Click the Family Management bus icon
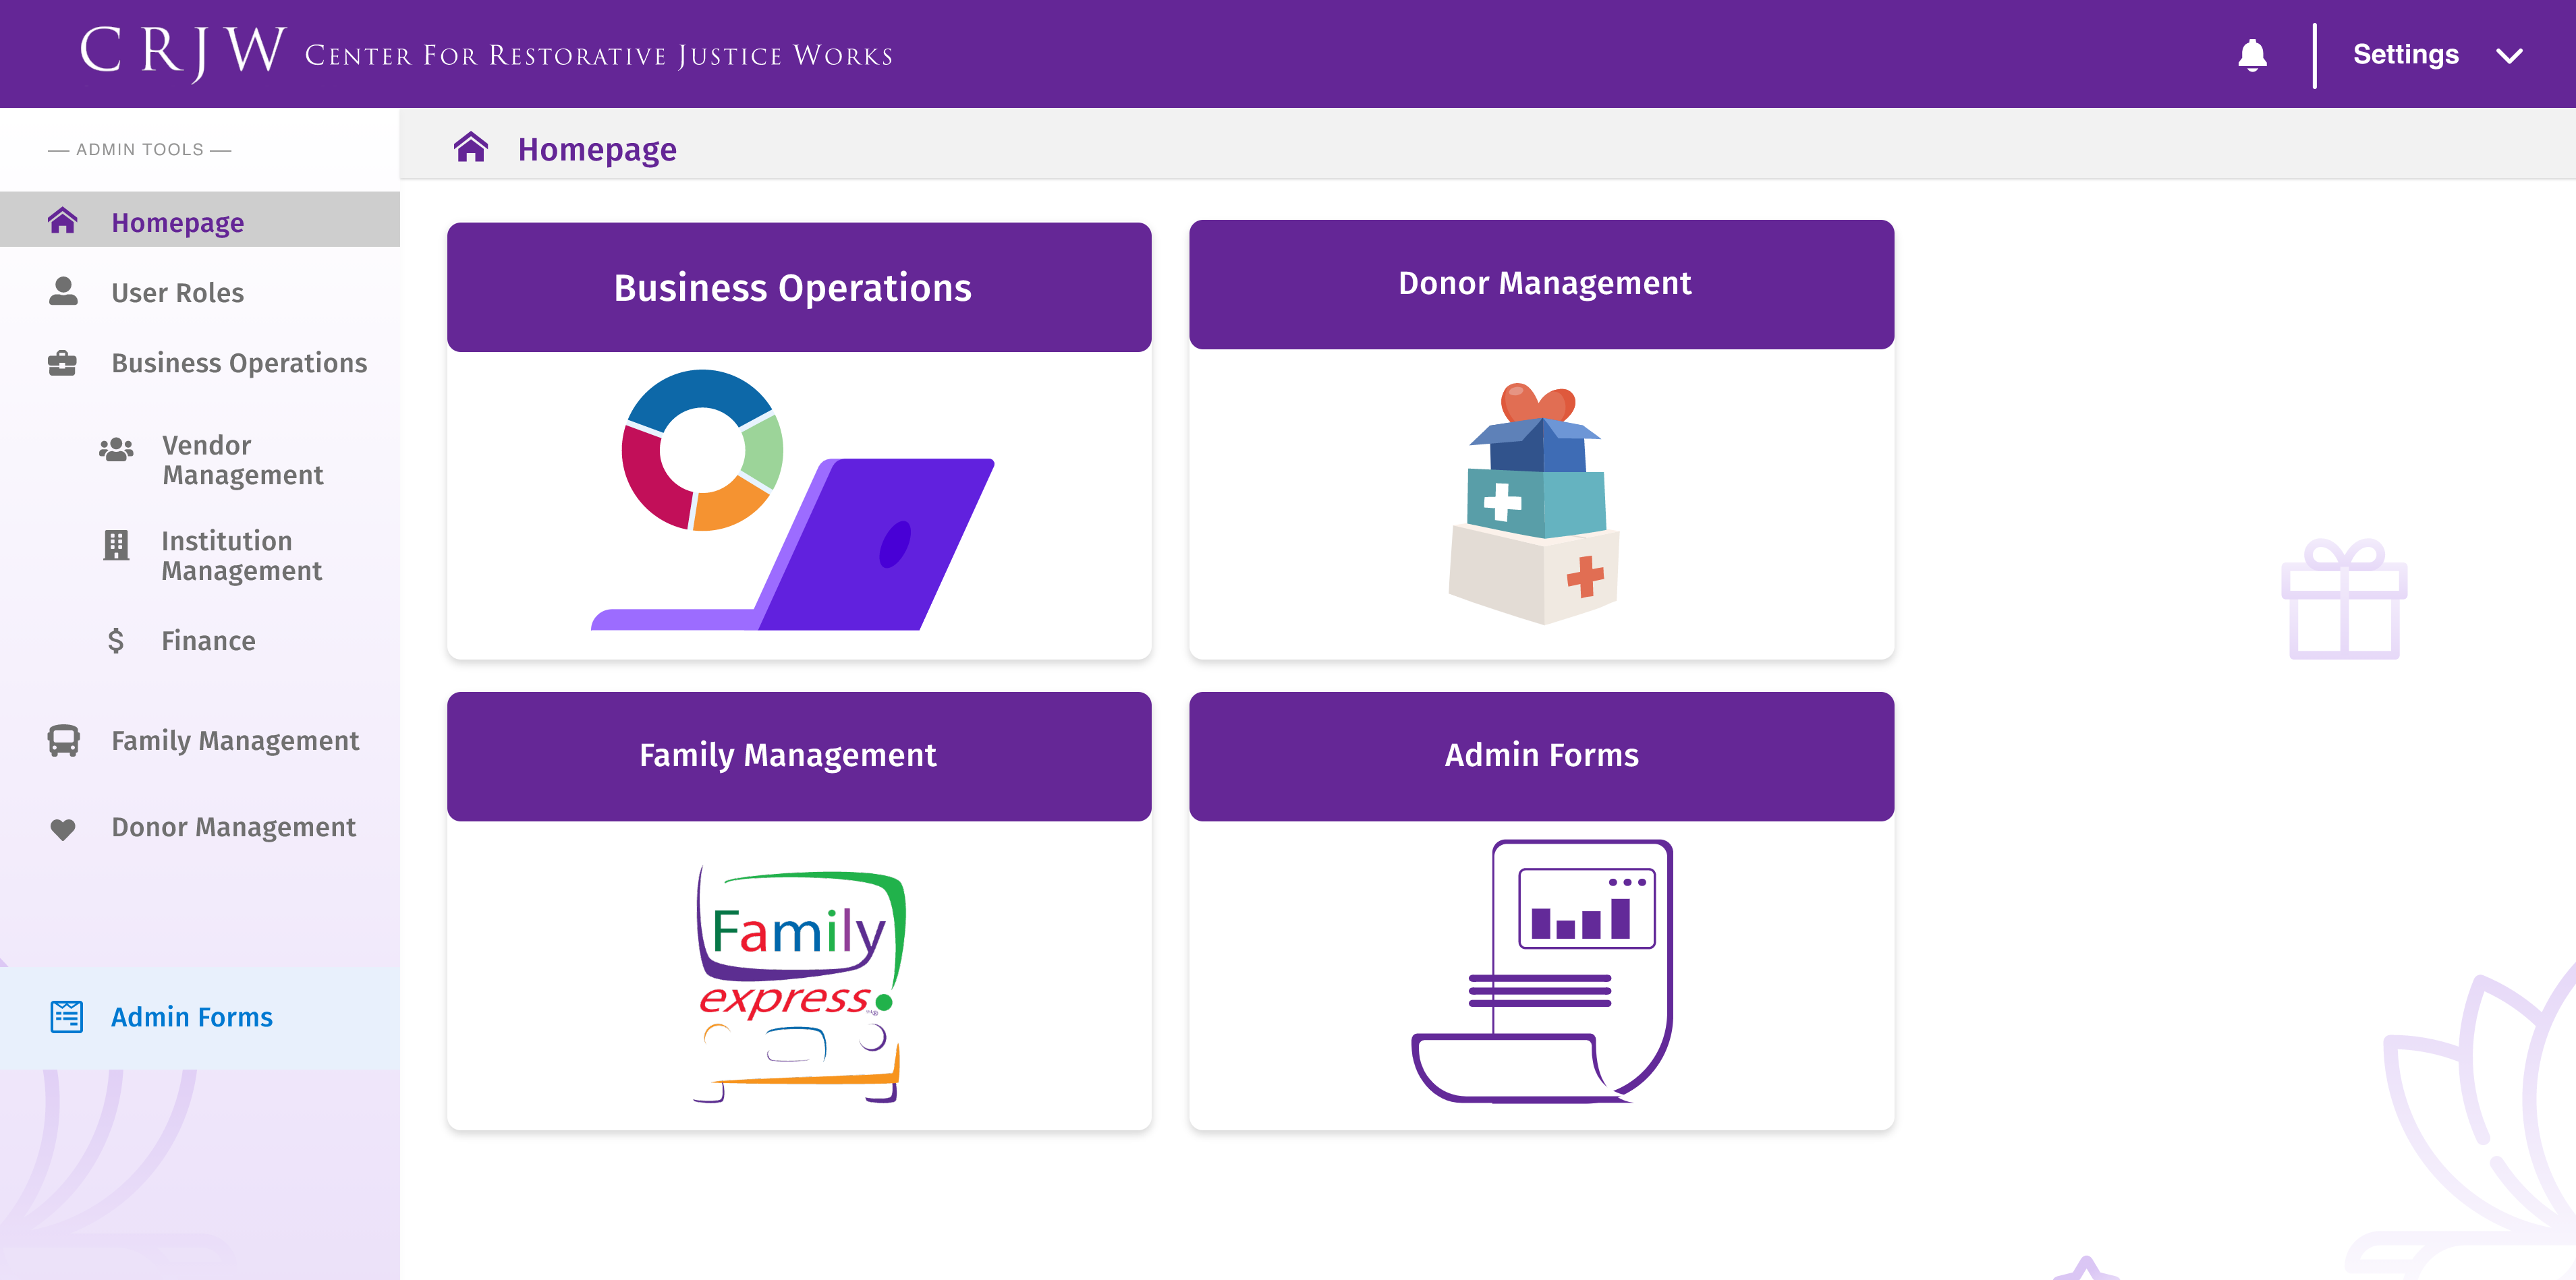This screenshot has height=1280, width=2576. [x=63, y=740]
